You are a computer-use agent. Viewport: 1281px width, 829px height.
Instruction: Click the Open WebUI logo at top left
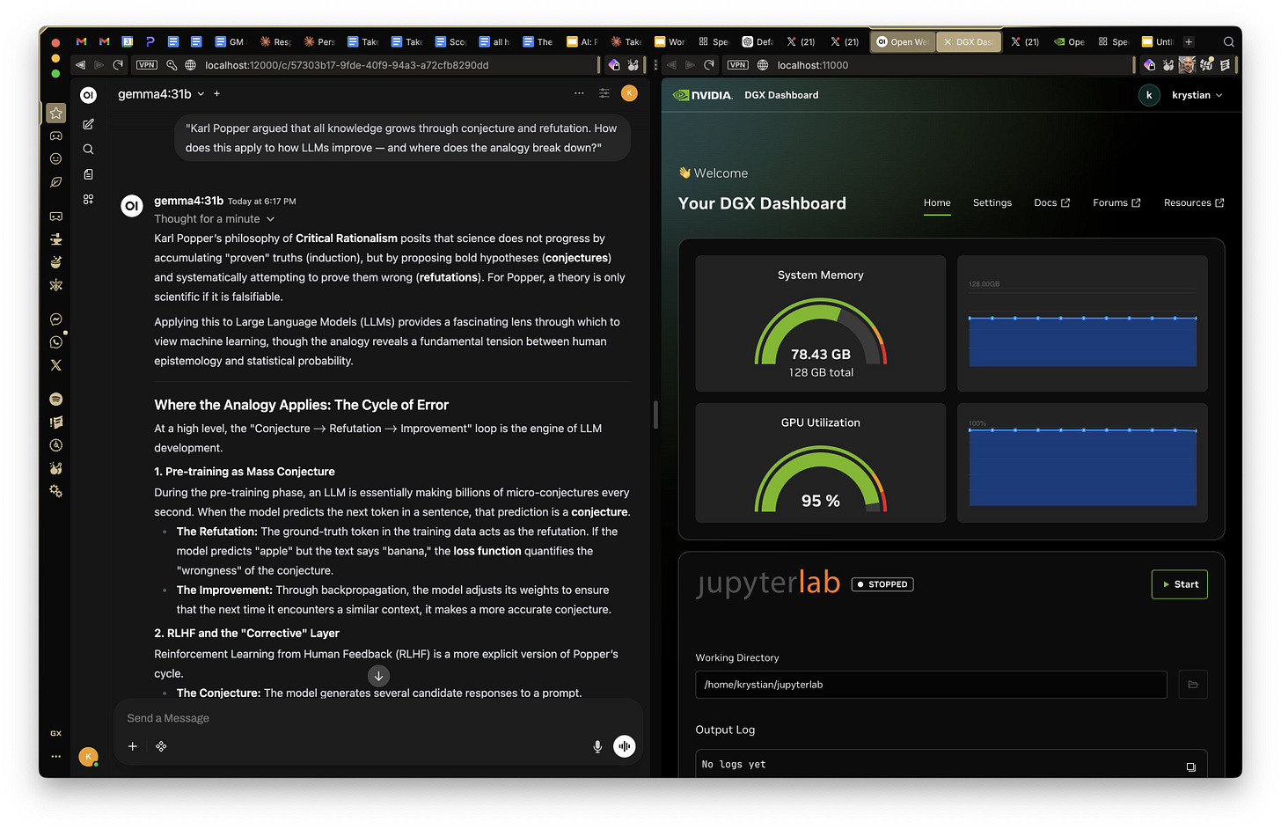pyautogui.click(x=88, y=95)
